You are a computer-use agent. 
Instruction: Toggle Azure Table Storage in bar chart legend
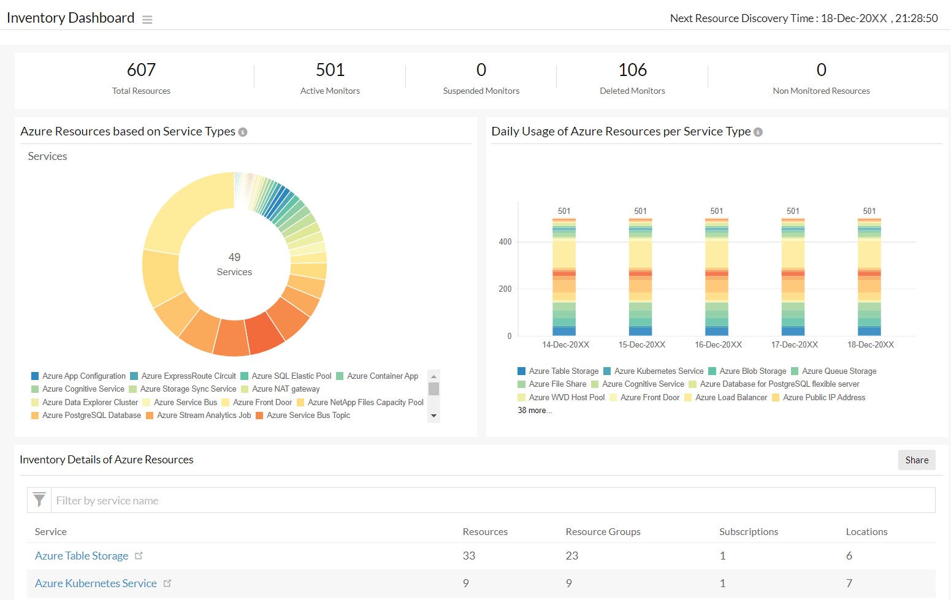(x=558, y=371)
